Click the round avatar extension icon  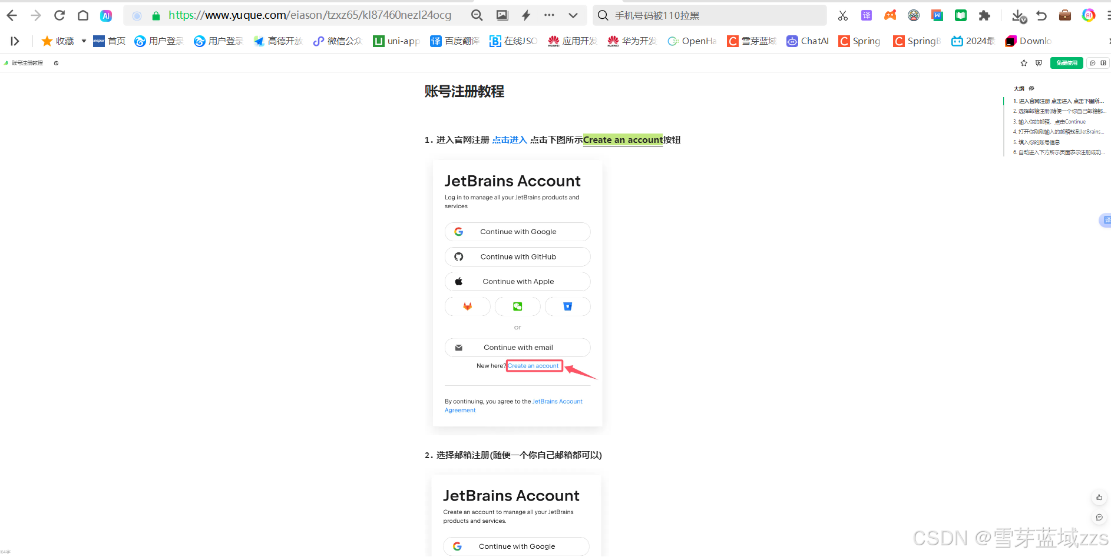click(914, 15)
